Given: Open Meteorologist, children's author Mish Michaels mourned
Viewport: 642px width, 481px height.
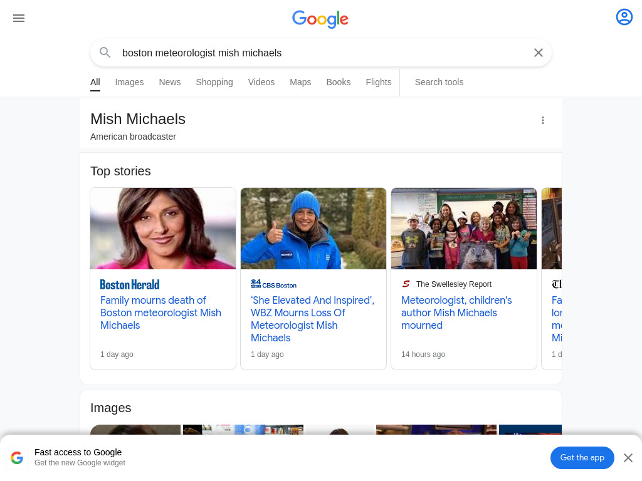Looking at the screenshot, I should (x=456, y=313).
